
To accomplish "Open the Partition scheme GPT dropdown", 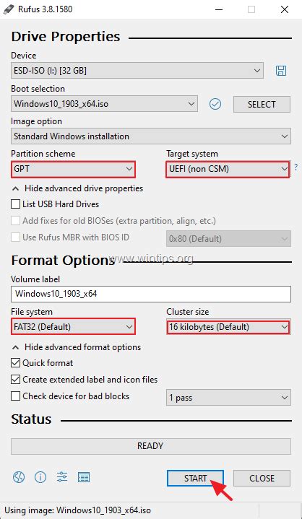I will click(73, 169).
